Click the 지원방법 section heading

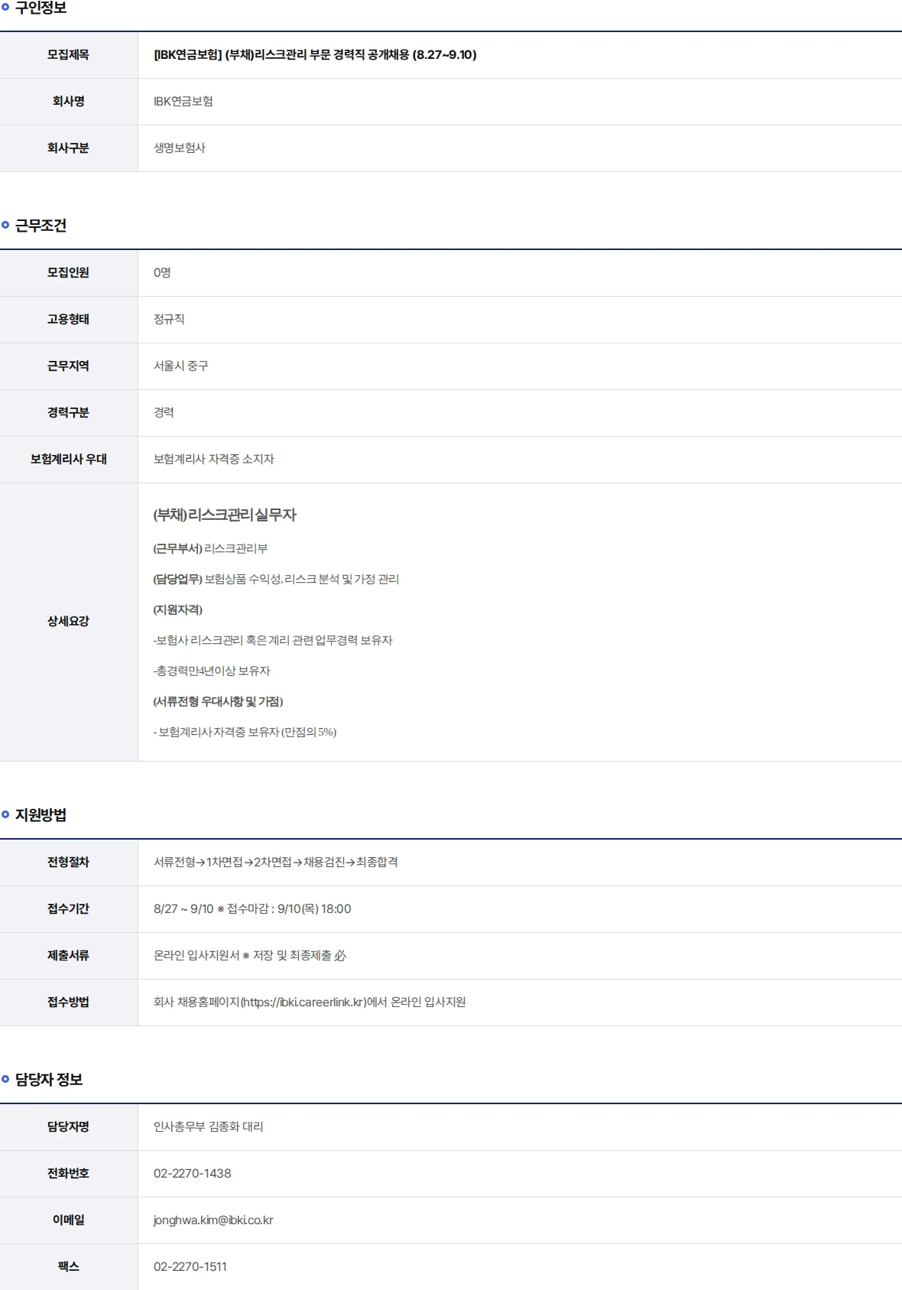coord(41,815)
